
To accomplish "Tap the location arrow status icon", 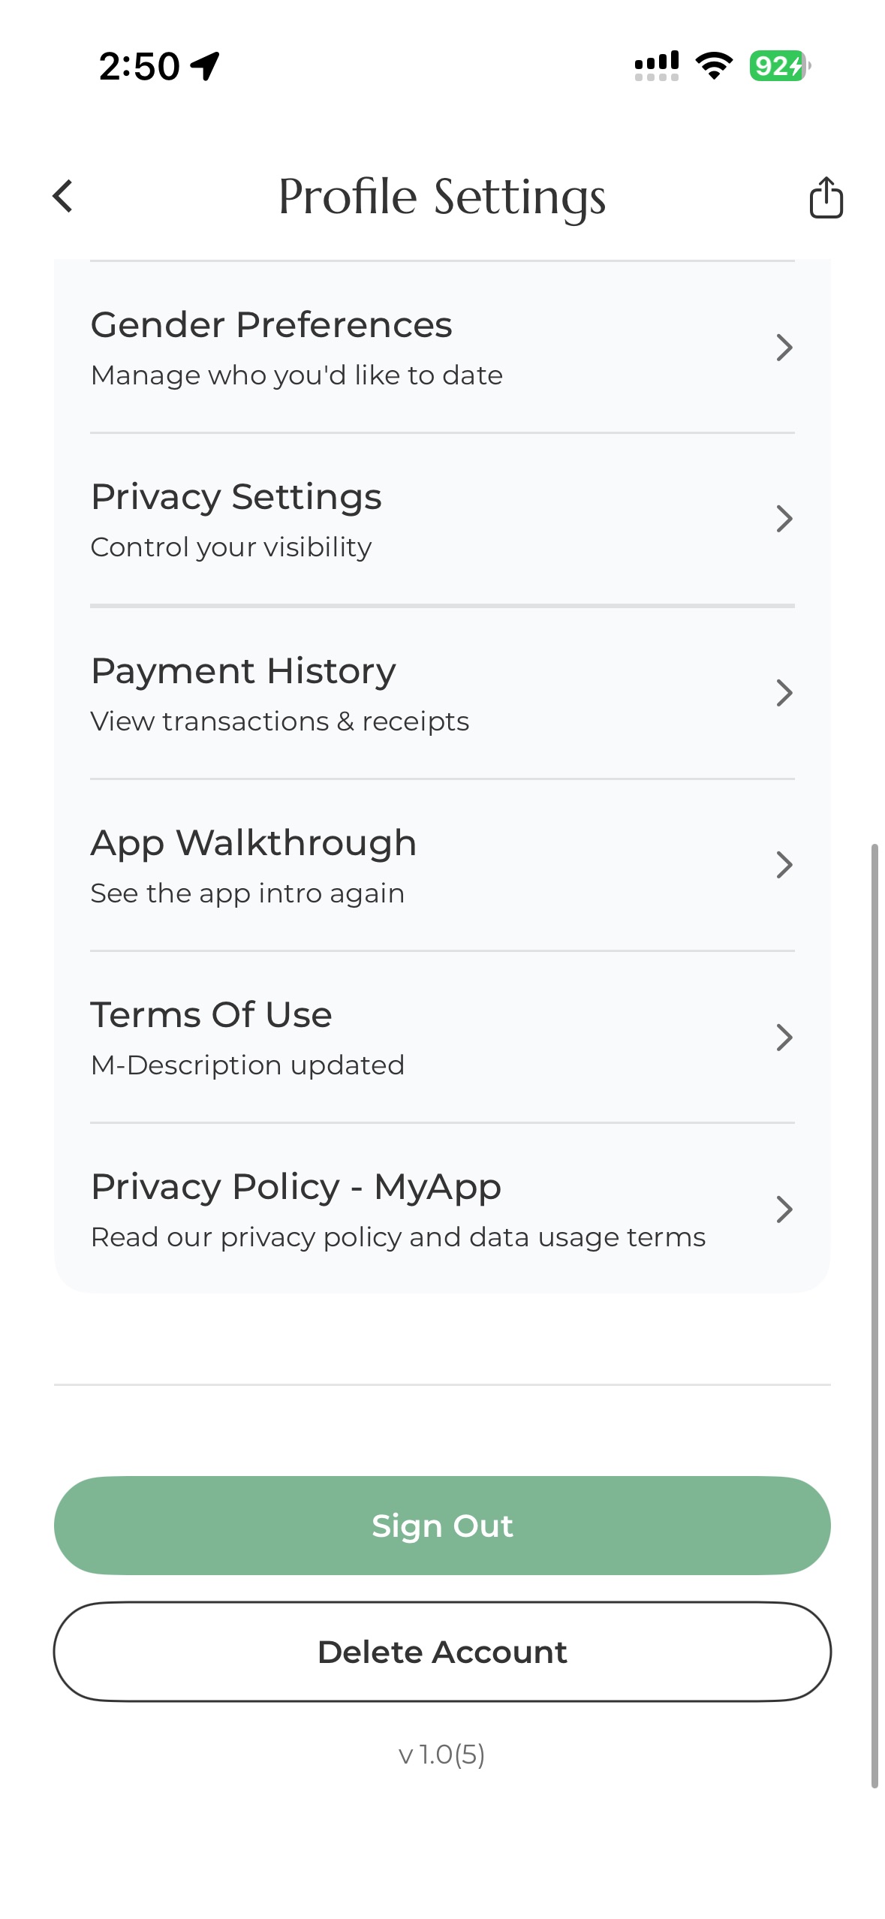I will point(205,66).
